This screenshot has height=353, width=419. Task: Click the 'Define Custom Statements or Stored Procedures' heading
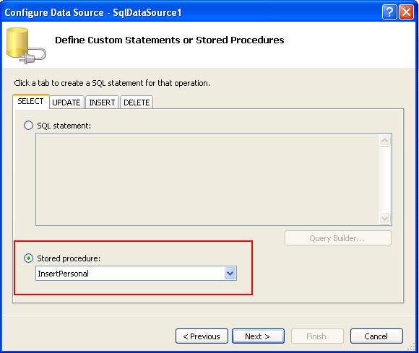pyautogui.click(x=170, y=40)
